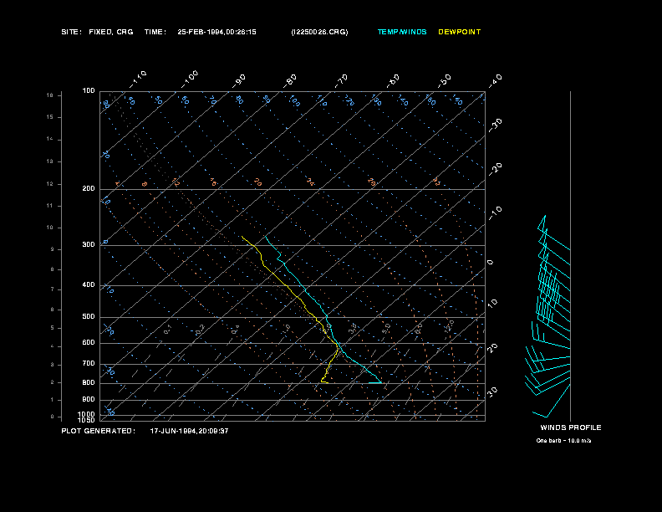Click the -110 isotherm label at top
Viewport: 662px width, 512px height.
coord(138,79)
